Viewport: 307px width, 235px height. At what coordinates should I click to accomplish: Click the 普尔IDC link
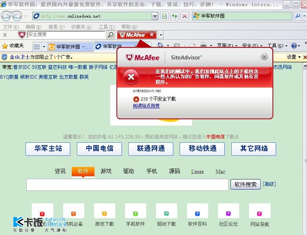pyautogui.click(x=22, y=67)
